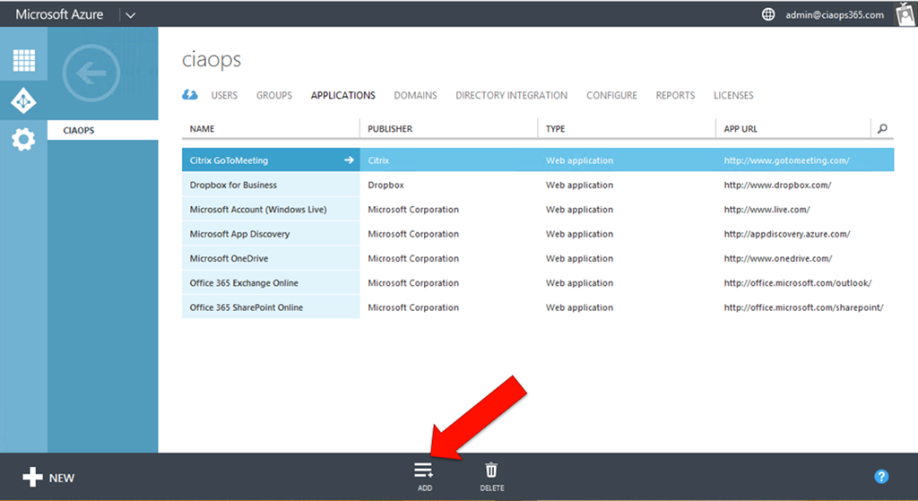Open help via the blue question mark
Screen dimensions: 918x501
(x=881, y=477)
